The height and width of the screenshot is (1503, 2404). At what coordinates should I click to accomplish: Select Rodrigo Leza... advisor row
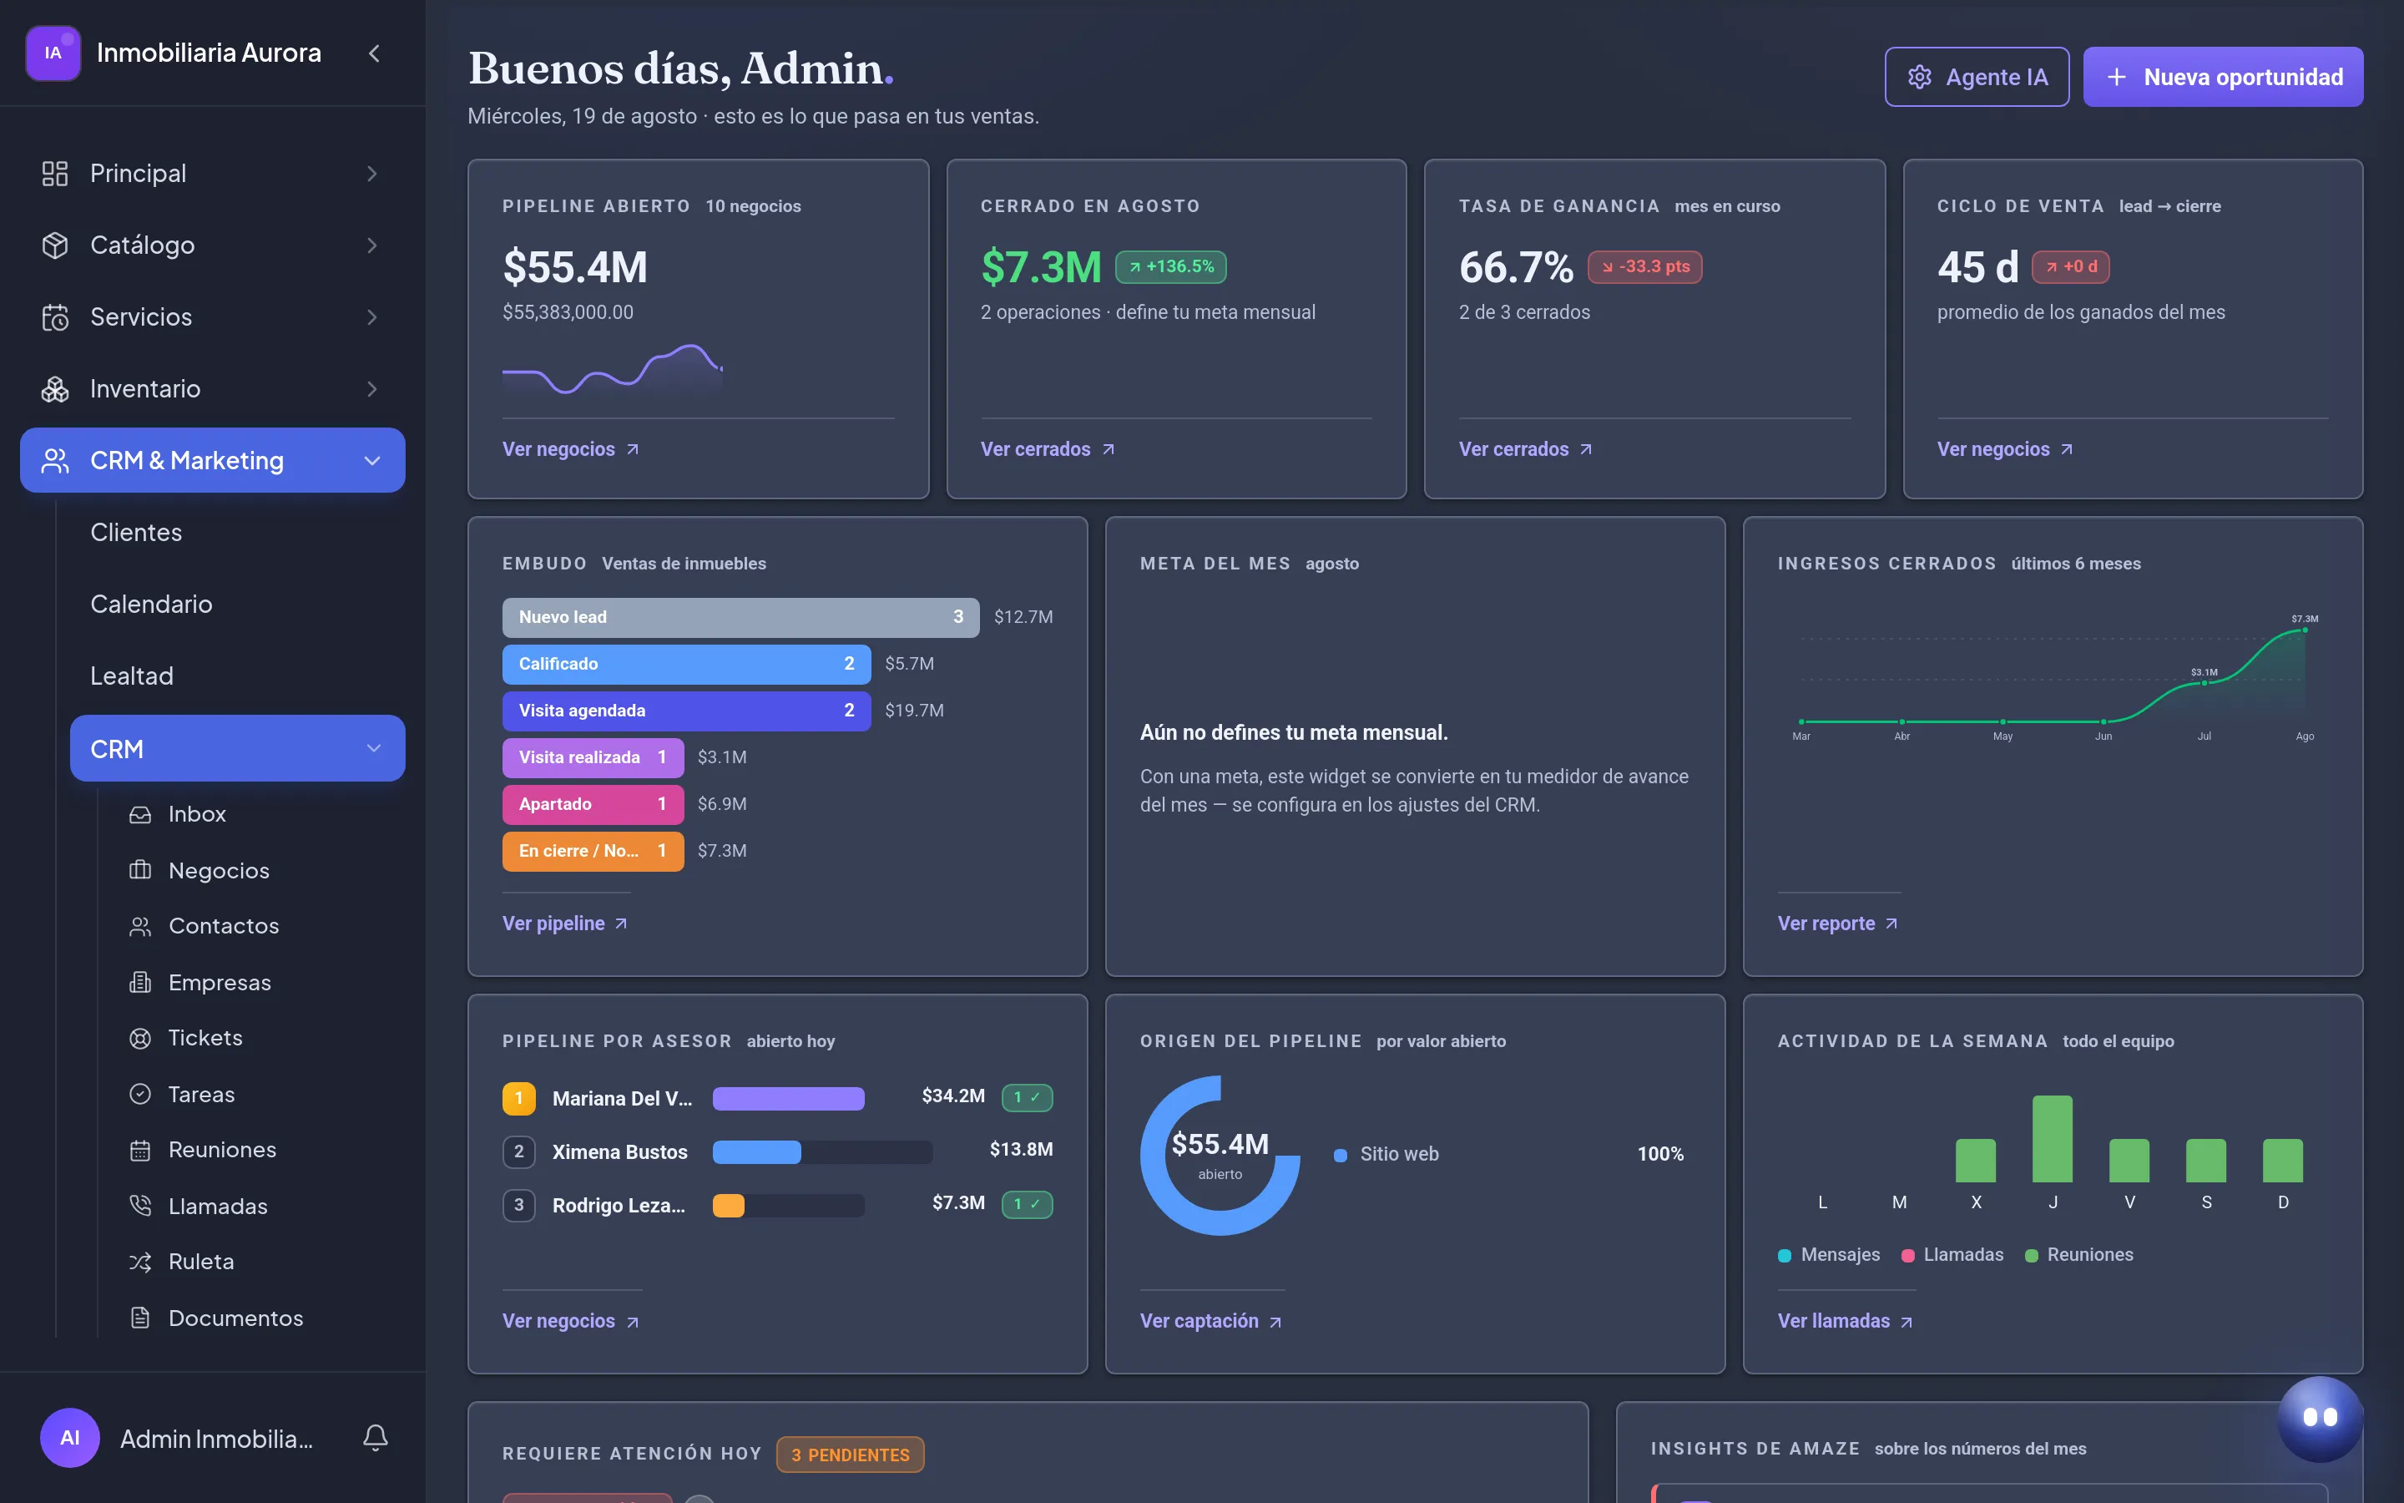point(777,1205)
